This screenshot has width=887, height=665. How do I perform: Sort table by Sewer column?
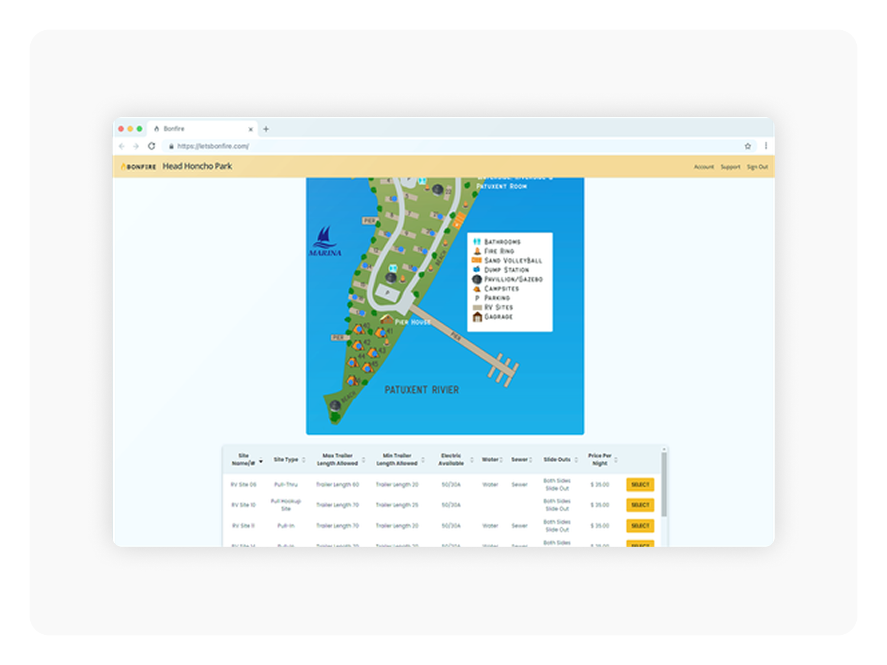[530, 460]
